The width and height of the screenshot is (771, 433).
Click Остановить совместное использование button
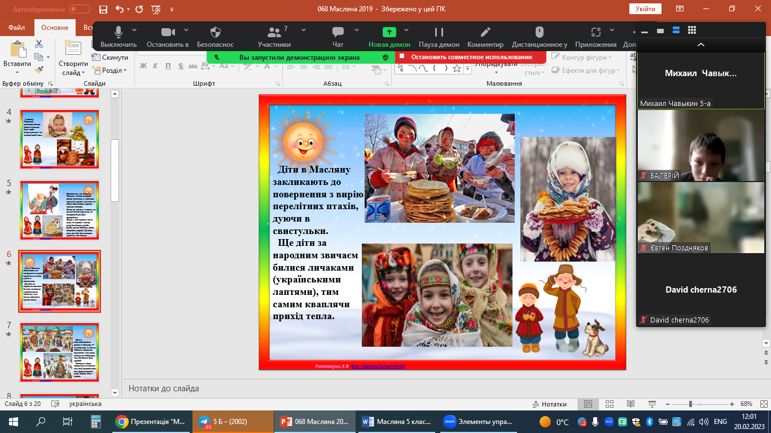[x=471, y=57]
